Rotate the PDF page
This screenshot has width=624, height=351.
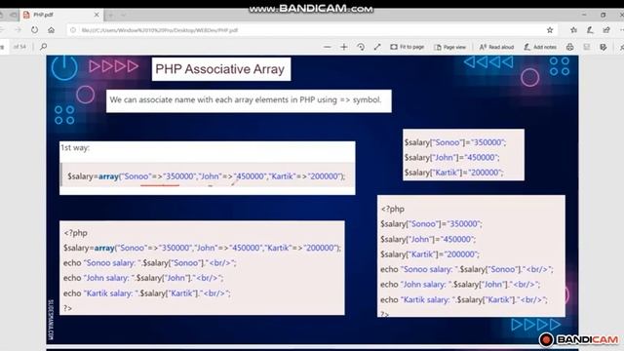pyautogui.click(x=361, y=47)
